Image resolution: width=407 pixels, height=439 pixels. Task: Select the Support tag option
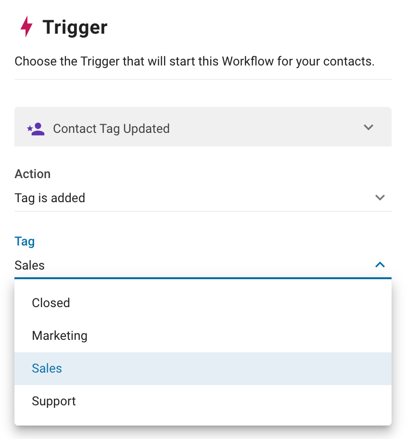point(54,401)
